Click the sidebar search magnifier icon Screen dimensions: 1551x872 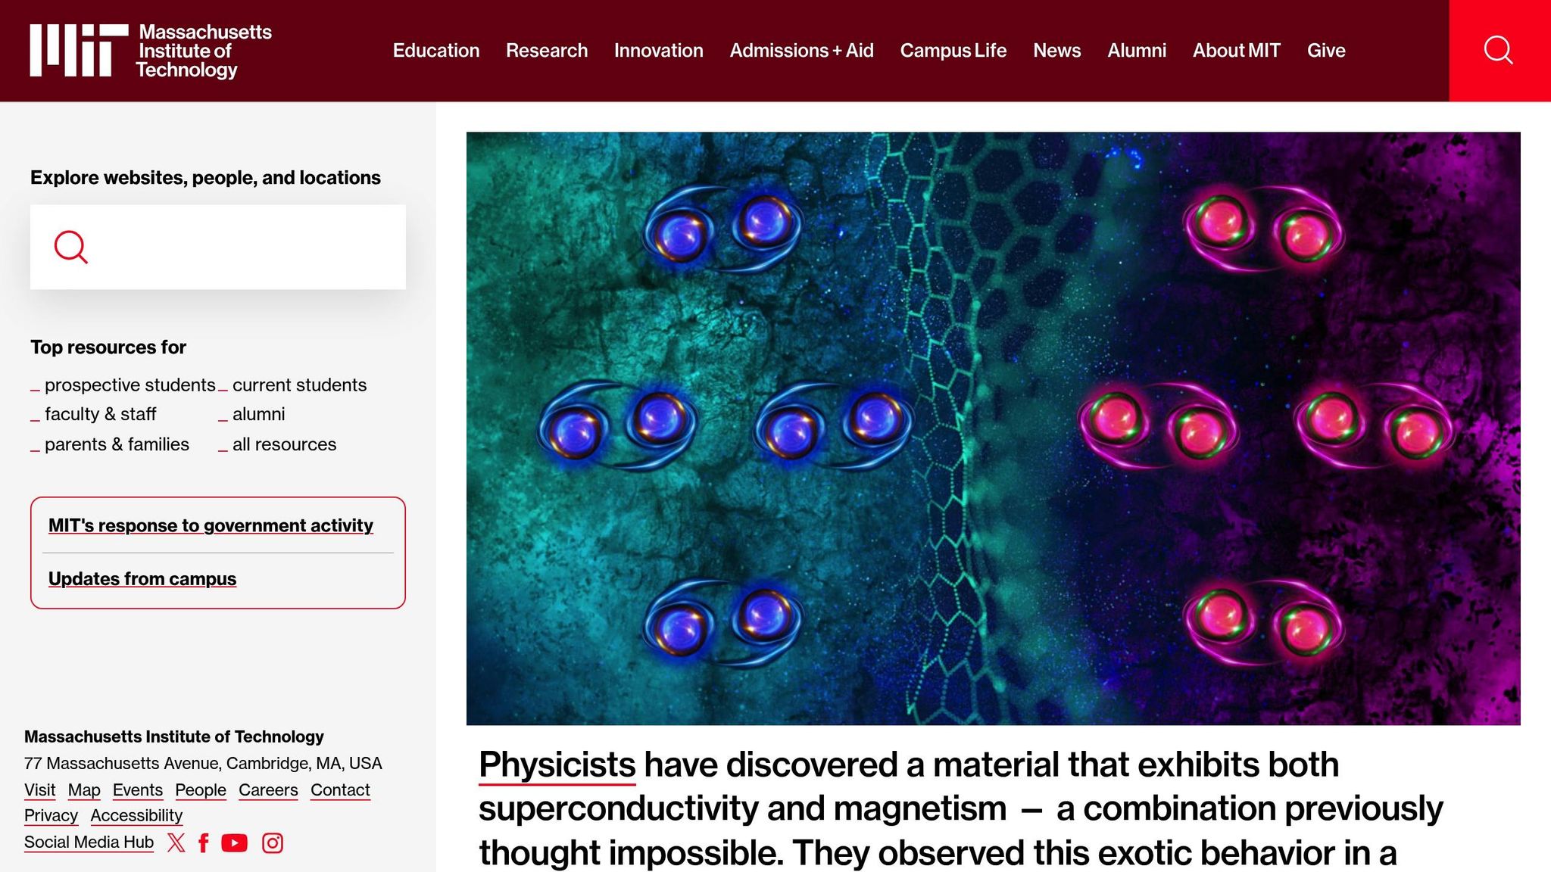pos(71,248)
